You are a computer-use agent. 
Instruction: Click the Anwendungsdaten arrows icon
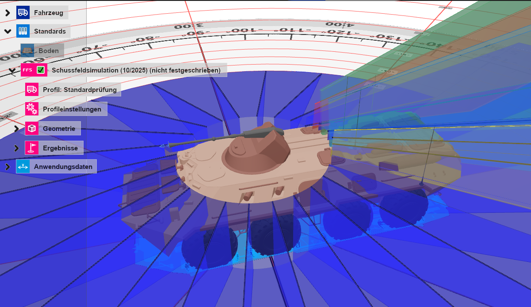[x=23, y=166]
